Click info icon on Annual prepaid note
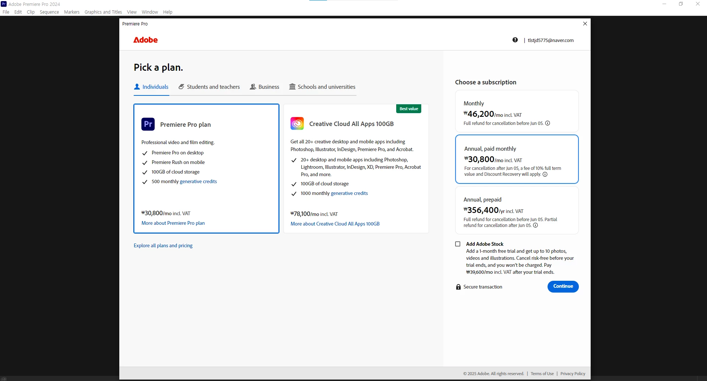 tap(535, 225)
